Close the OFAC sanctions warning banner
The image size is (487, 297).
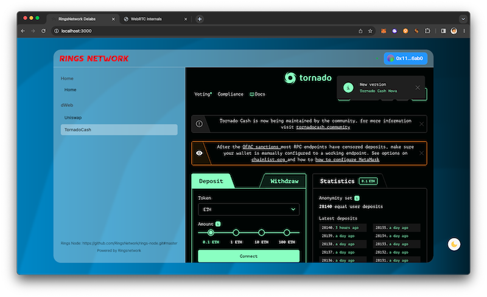[421, 153]
